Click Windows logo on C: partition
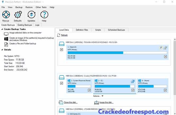The height and width of the screenshot is (115, 176). pyautogui.click(x=96, y=81)
